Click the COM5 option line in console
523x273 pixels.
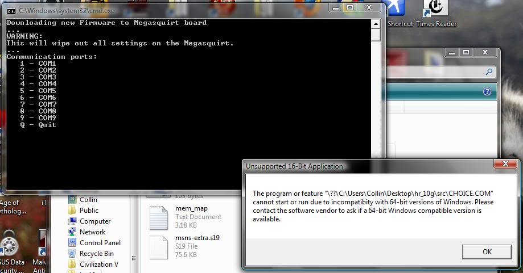click(38, 90)
